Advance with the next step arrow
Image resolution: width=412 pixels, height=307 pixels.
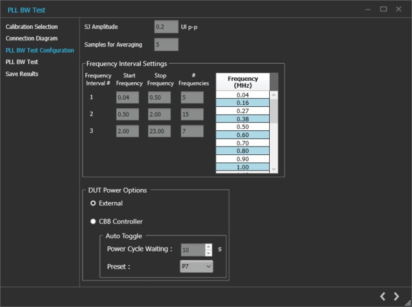tap(396, 297)
